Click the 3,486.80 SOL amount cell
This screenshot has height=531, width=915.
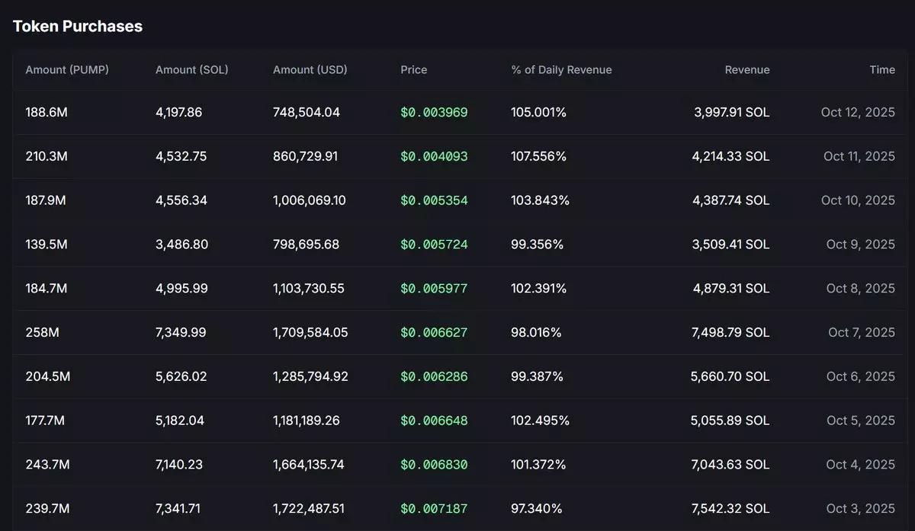[181, 245]
